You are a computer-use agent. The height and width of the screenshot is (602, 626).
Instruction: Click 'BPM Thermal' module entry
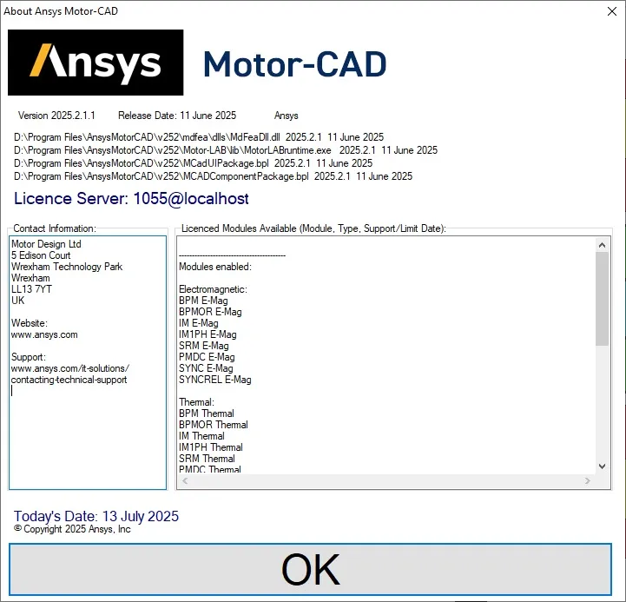[x=207, y=413]
